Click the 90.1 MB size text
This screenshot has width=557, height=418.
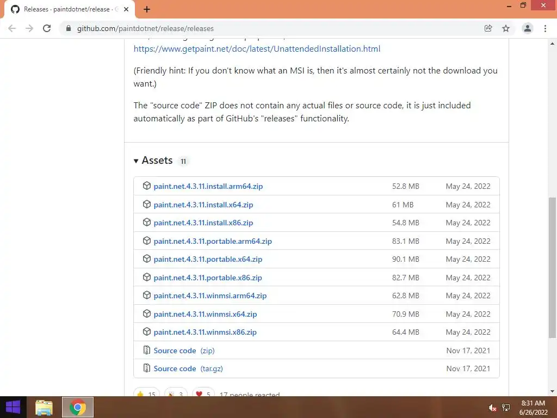coord(406,260)
